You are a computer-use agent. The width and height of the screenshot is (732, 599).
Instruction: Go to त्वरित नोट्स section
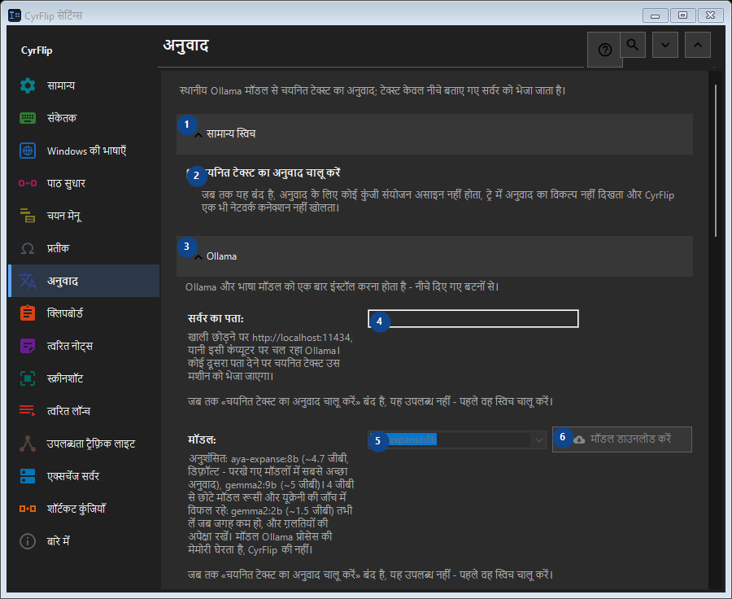[x=84, y=346]
